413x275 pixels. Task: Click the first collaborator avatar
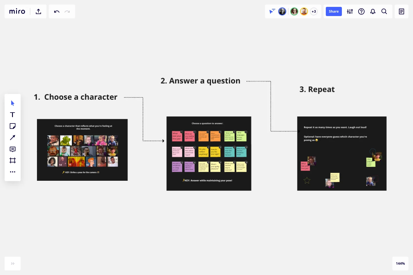[x=282, y=11]
